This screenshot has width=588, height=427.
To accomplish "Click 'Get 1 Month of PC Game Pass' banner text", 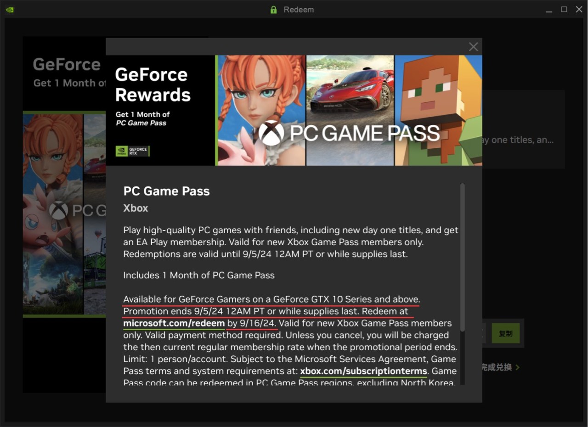I will click(x=142, y=118).
